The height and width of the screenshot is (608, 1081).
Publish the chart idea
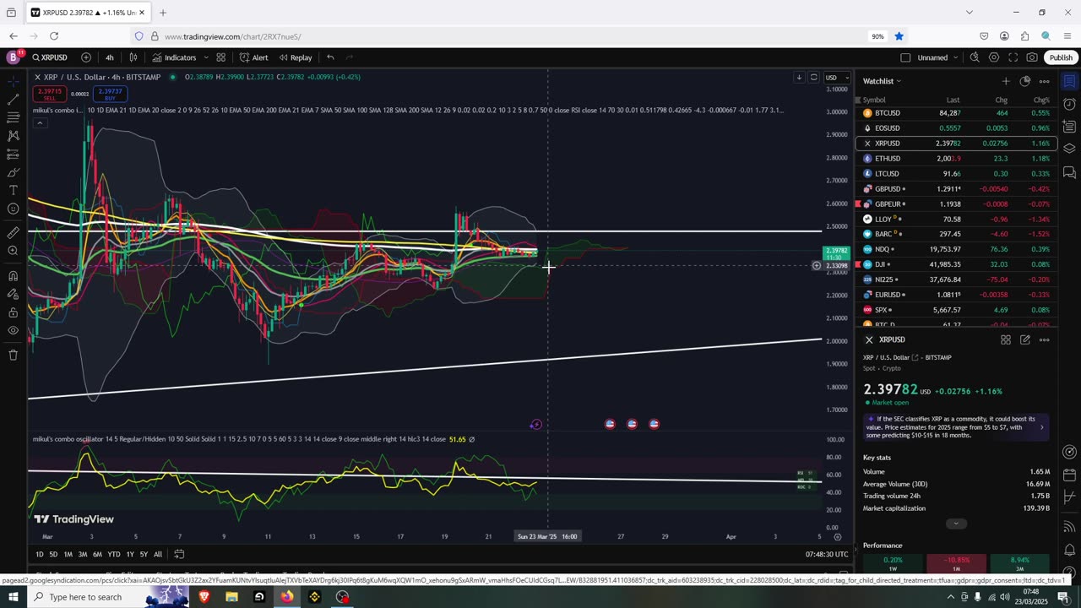coord(1061,57)
